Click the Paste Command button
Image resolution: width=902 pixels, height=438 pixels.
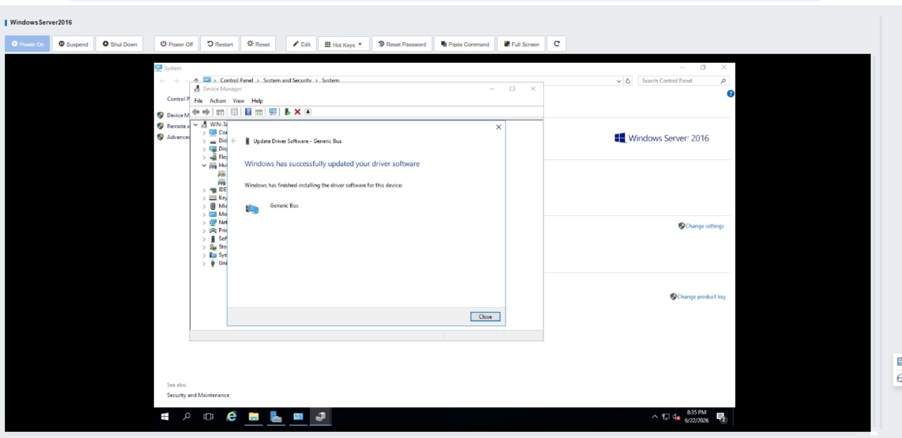pos(465,44)
